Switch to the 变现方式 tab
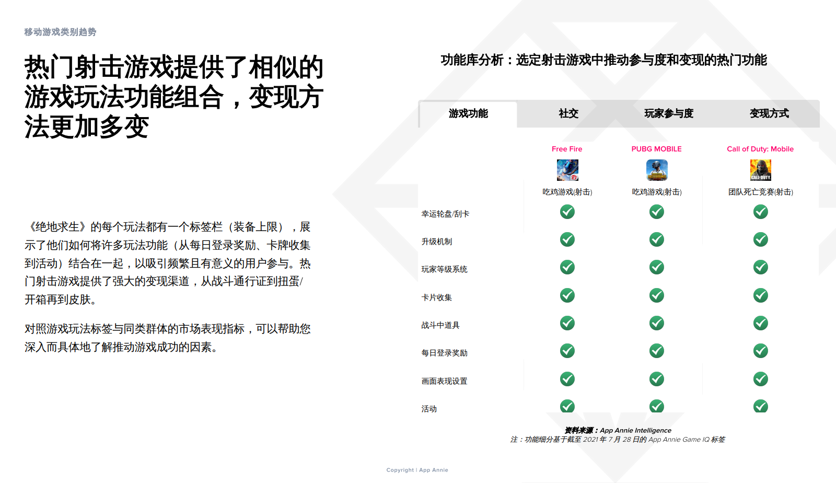Image resolution: width=836 pixels, height=483 pixels. pos(769,113)
